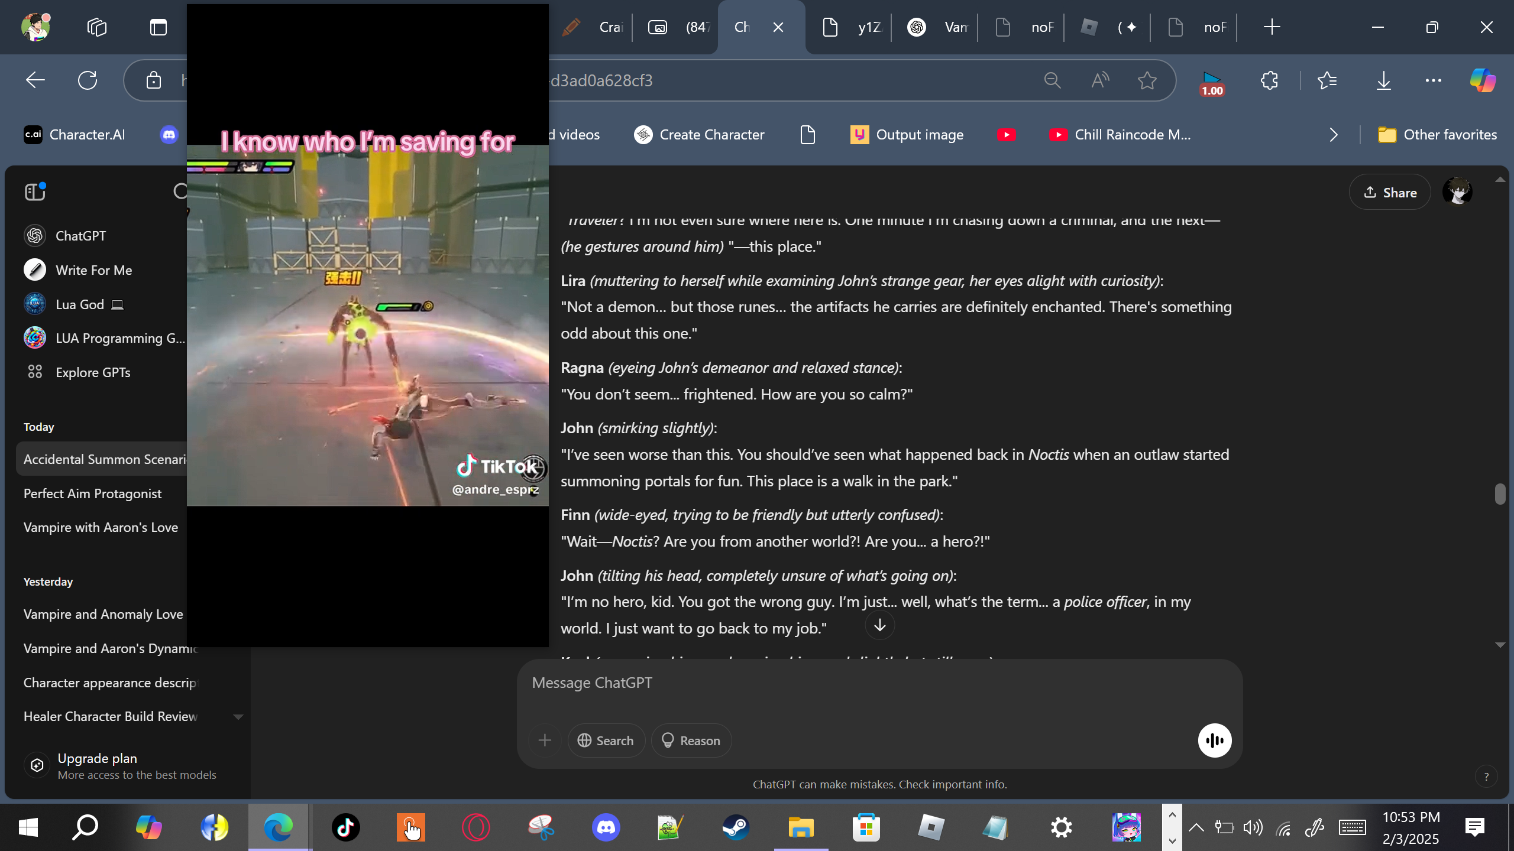This screenshot has width=1514, height=851.
Task: Open the video speed extension showing 1.00
Action: point(1212,83)
